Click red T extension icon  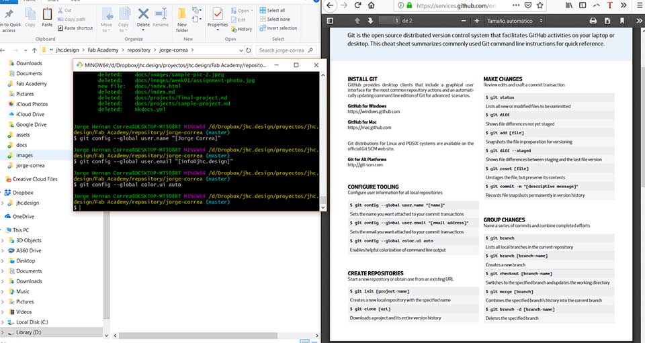point(609,5)
